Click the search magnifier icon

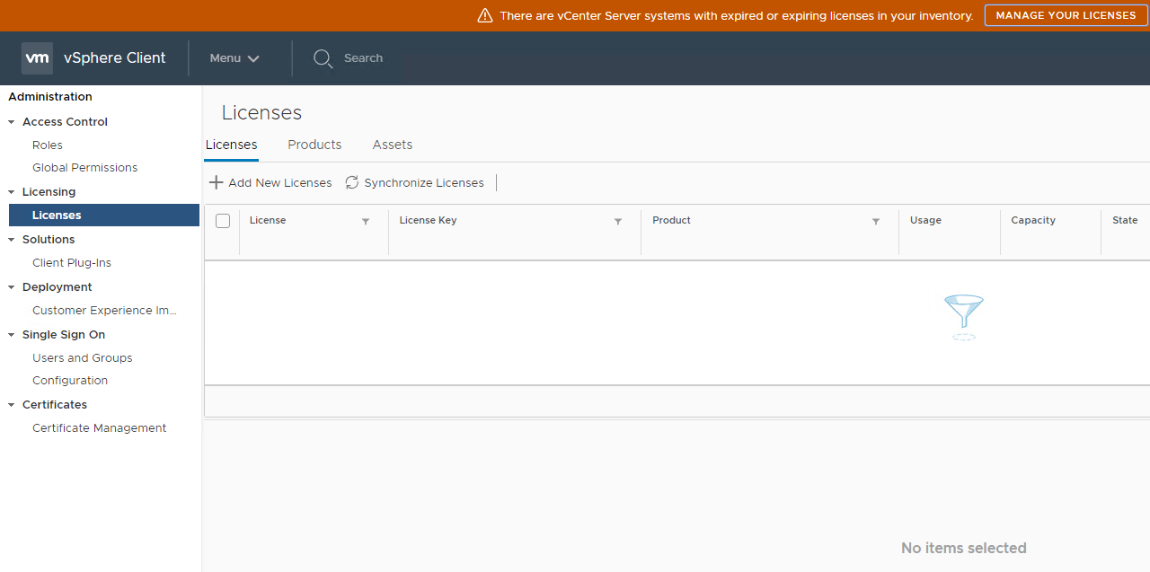[x=323, y=58]
